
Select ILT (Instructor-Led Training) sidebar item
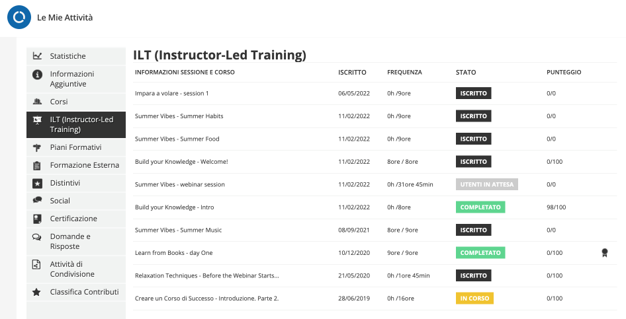click(x=76, y=125)
